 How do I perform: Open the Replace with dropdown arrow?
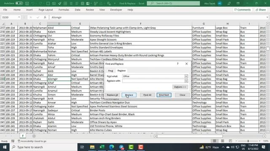click(x=186, y=81)
